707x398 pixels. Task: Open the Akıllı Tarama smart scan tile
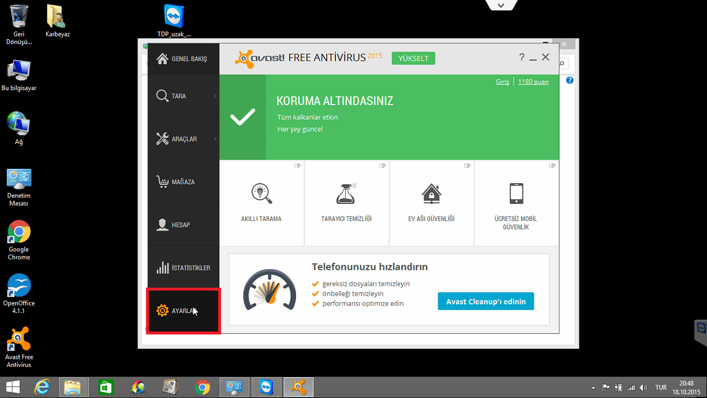[261, 203]
